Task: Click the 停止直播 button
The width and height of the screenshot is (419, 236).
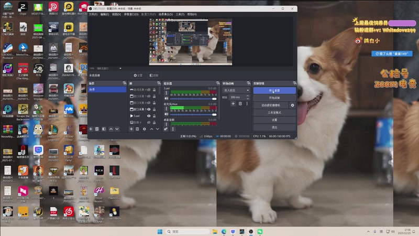Action: (274, 90)
